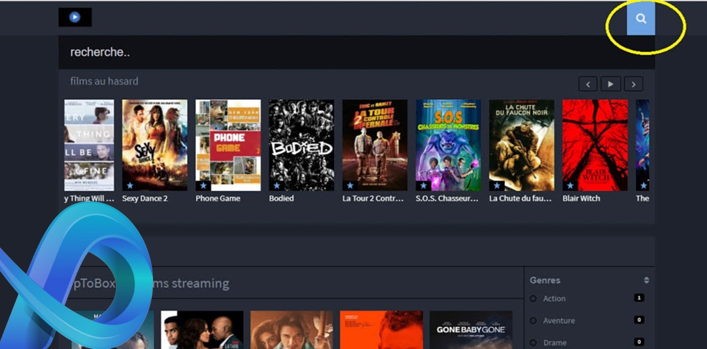Focus the recherche search field
The height and width of the screenshot is (349, 707).
(x=356, y=52)
